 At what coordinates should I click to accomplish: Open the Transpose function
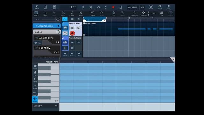135,14
